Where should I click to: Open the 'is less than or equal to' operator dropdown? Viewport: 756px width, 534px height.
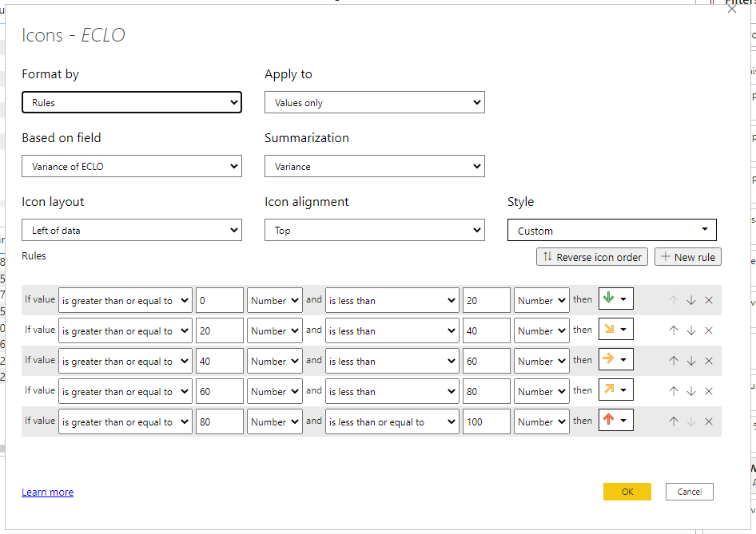[x=392, y=421]
